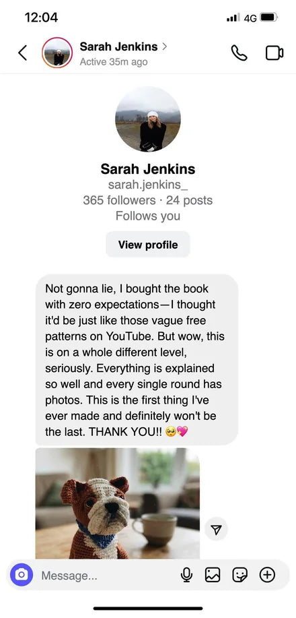Focus the Message... input field
Image resolution: width=296 pixels, height=618 pixels.
(x=106, y=576)
